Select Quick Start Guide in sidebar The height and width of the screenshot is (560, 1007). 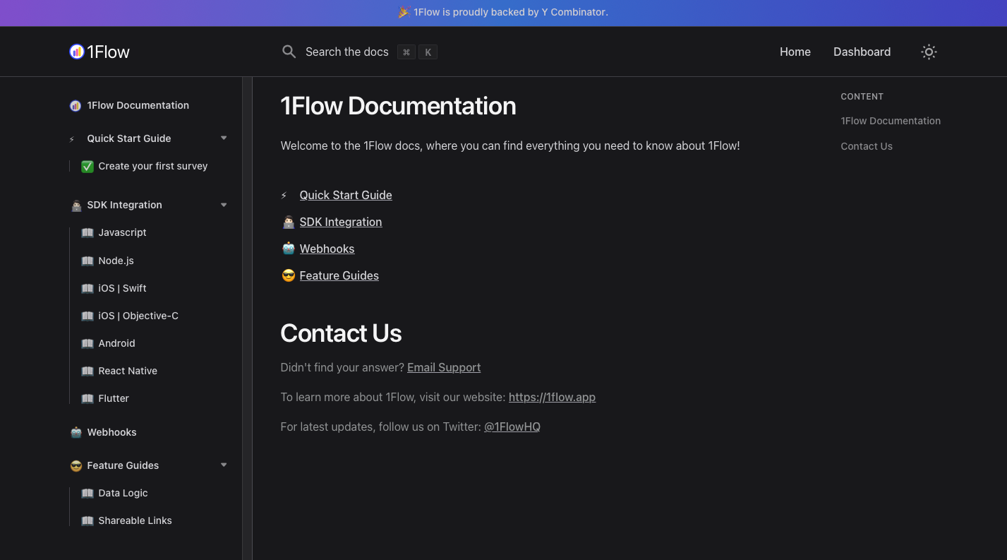click(x=129, y=138)
